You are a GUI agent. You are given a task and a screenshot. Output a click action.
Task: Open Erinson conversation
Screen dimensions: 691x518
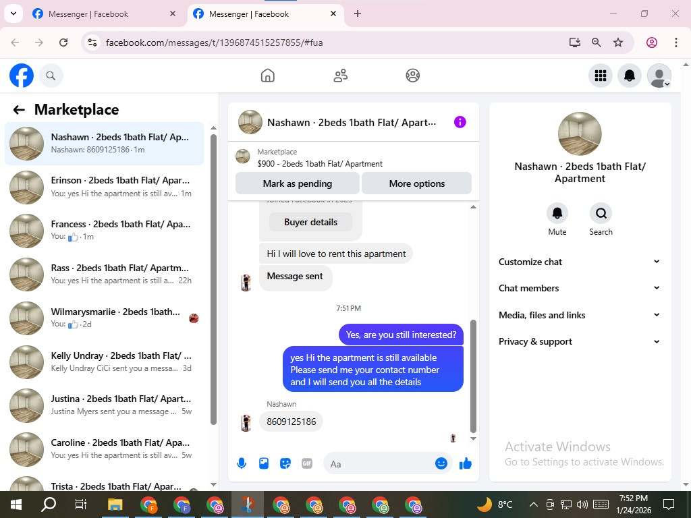click(x=105, y=187)
